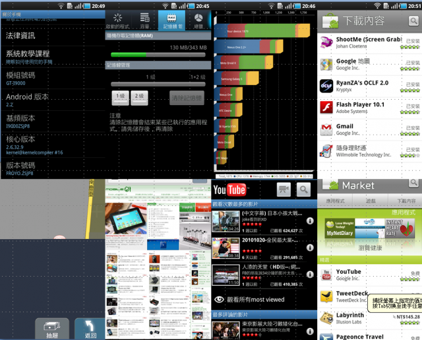The width and height of the screenshot is (422, 340).
Task: Tap the Android 版本 2.2 entry
Action: point(53,100)
